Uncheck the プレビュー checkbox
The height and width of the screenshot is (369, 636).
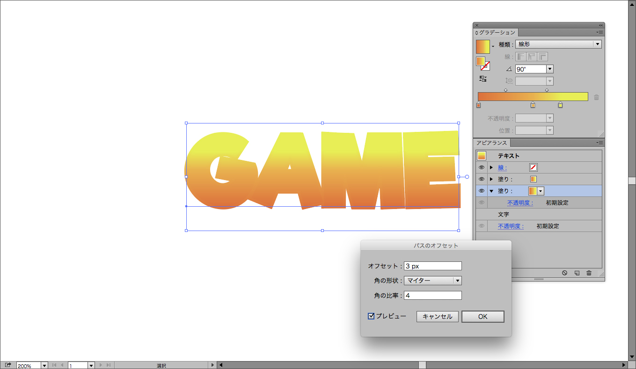372,316
